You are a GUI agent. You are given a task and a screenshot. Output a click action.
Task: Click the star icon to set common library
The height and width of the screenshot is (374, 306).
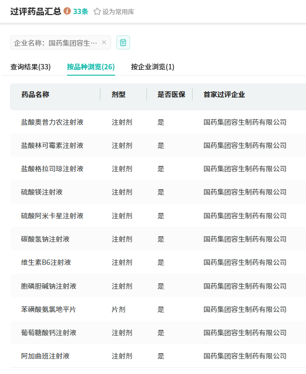click(x=97, y=12)
